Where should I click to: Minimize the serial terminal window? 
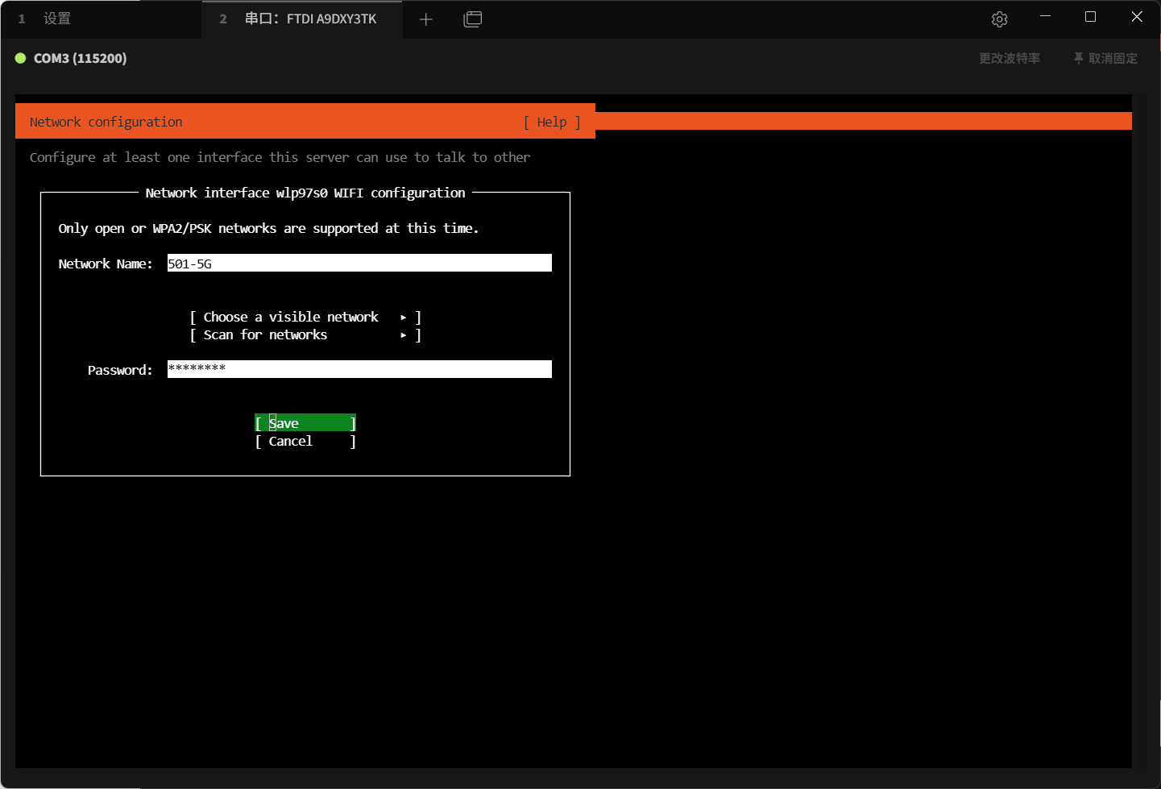point(1045,17)
